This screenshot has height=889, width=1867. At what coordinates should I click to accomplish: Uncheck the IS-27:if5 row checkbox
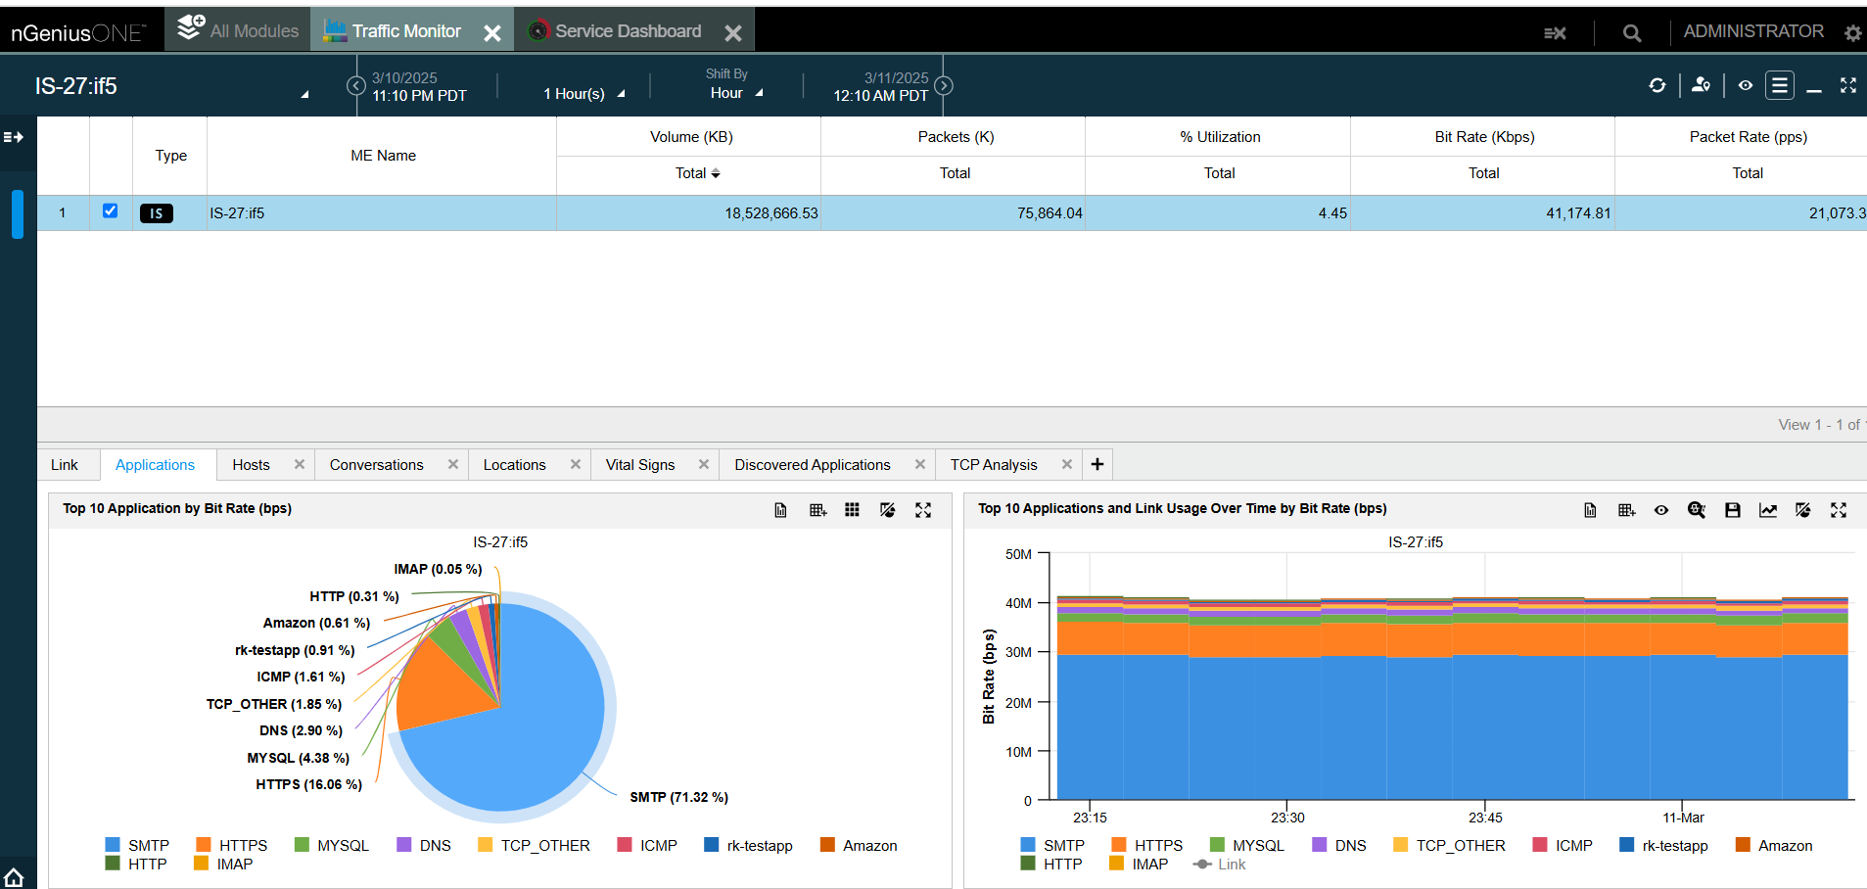tap(110, 211)
